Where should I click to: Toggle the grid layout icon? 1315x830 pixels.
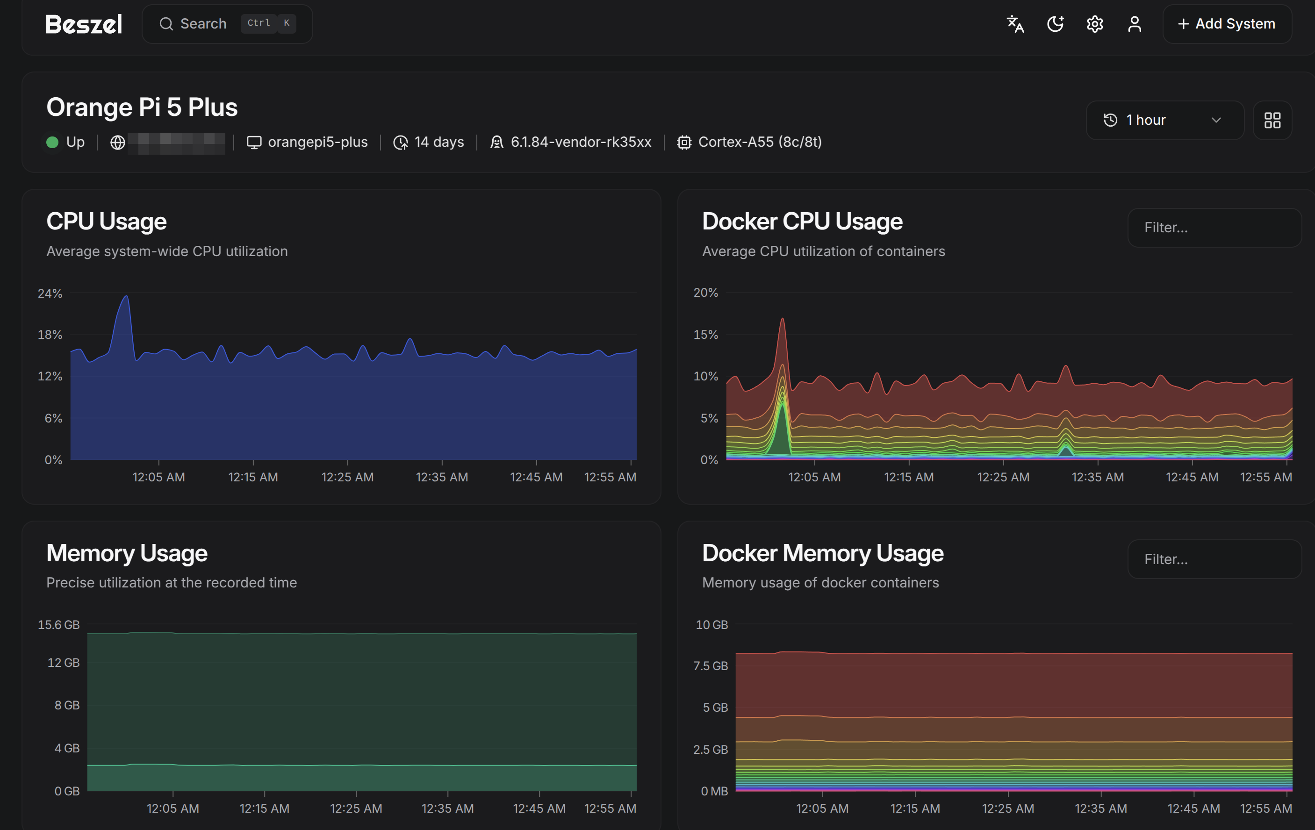[1272, 120]
